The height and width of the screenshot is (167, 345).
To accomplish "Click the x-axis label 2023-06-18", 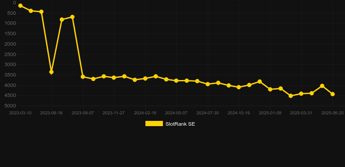I will [x=51, y=113].
